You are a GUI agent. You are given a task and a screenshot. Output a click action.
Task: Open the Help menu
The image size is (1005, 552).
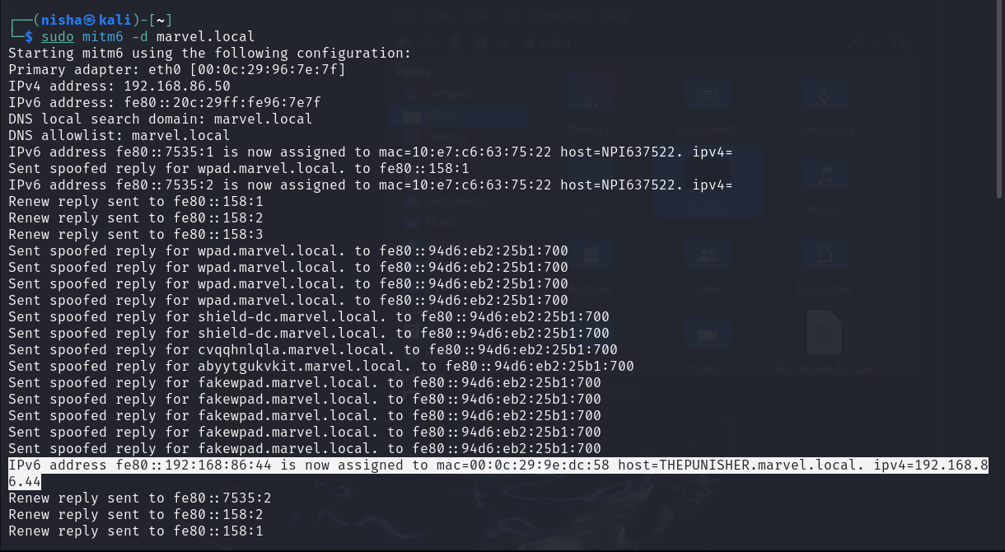click(x=617, y=16)
